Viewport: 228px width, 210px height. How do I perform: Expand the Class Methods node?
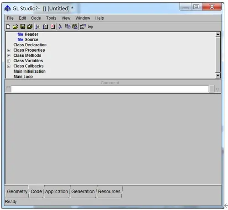(9, 56)
